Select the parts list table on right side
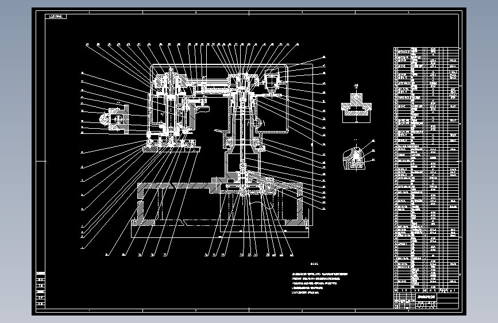The image size is (498, 323). click(426, 170)
